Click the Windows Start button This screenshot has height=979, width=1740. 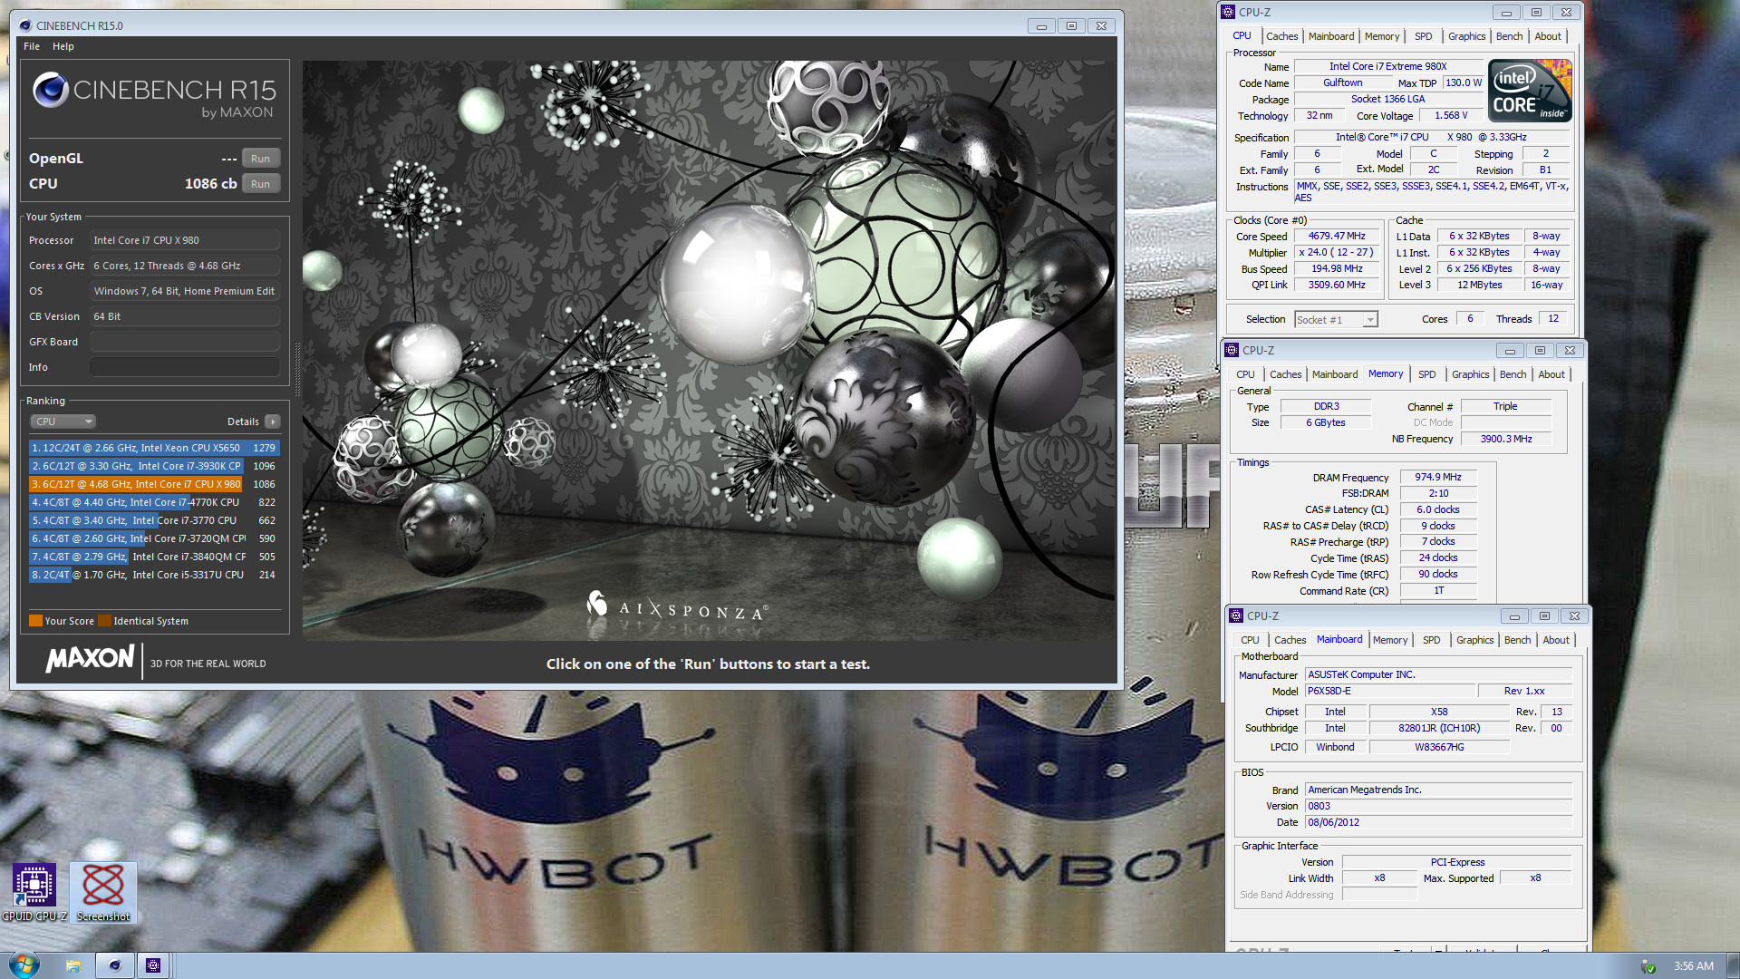[x=24, y=964]
